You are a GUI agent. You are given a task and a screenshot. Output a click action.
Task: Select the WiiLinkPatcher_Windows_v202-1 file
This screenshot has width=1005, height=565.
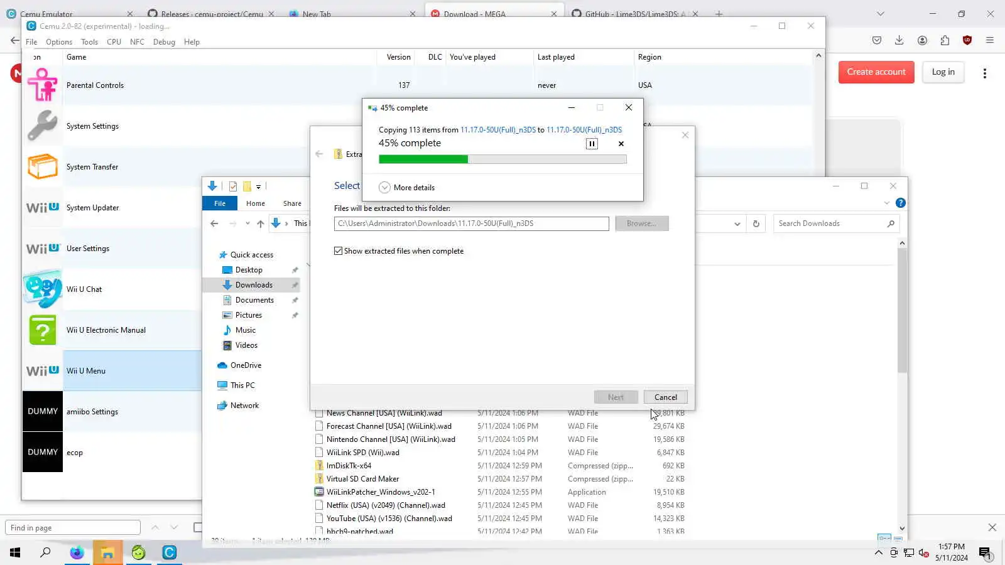381,492
